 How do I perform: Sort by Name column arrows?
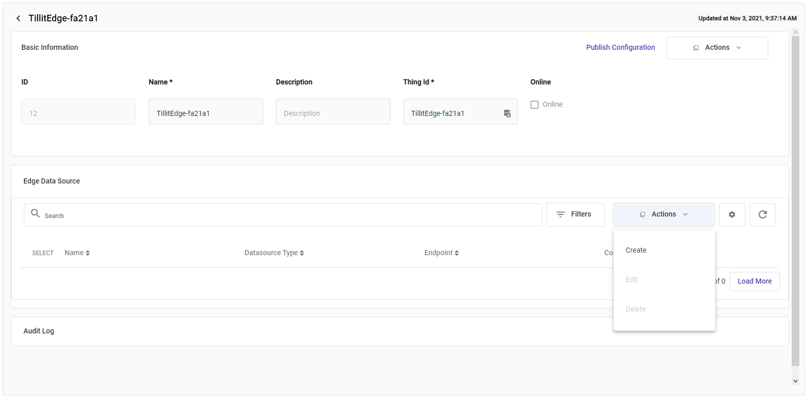coord(88,253)
